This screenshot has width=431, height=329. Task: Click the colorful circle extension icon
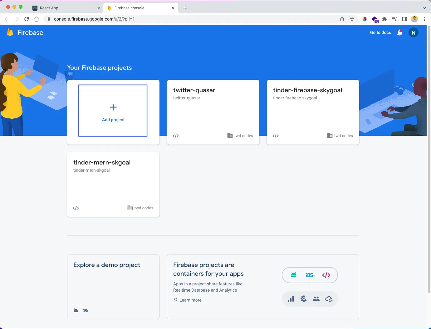(365, 19)
